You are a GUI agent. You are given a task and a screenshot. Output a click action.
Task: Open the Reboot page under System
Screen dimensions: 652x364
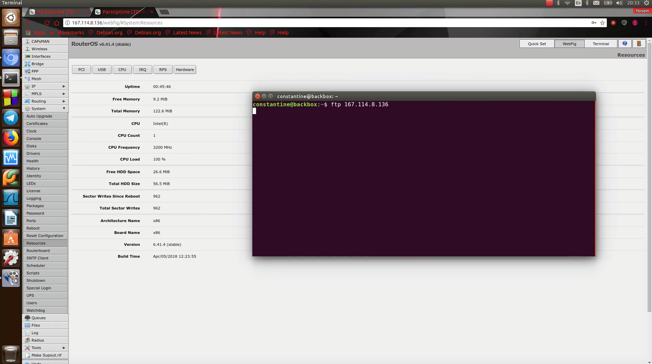coord(45,228)
